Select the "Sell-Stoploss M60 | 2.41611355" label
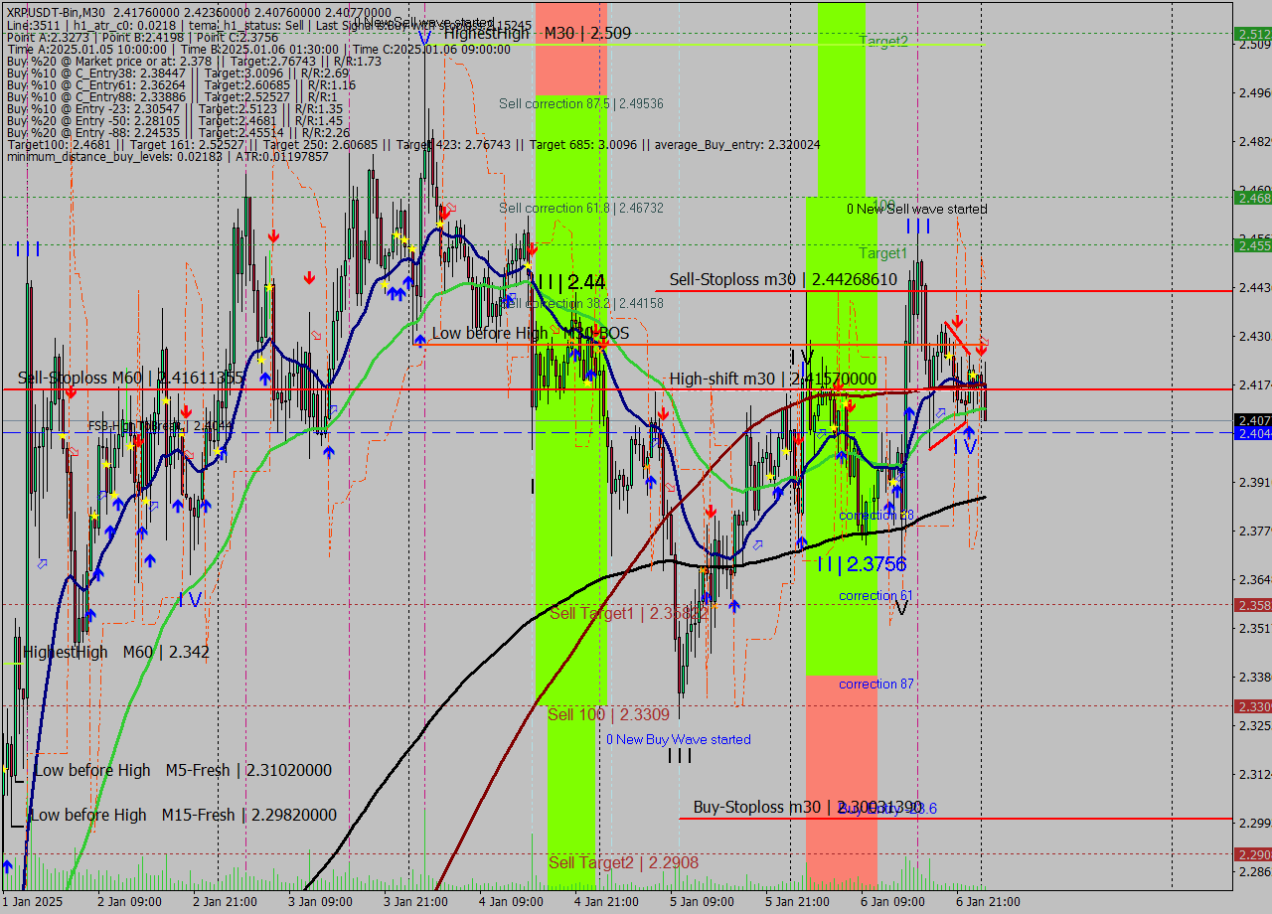This screenshot has height=914, width=1272. tap(131, 378)
